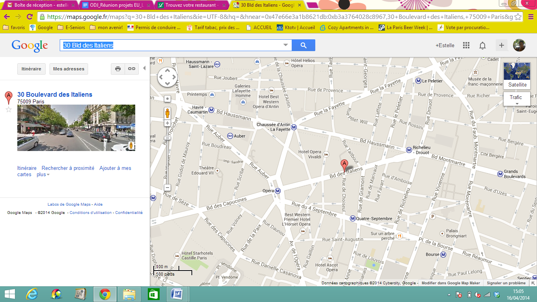Screen dimensions: 537x302
Task: Open the 'E-Seniors' bookmarks folder
Action: pyautogui.click(x=72, y=28)
